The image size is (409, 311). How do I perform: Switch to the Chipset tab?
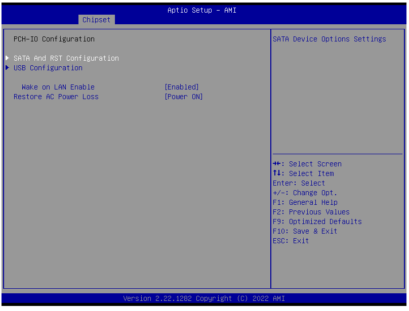(x=96, y=20)
